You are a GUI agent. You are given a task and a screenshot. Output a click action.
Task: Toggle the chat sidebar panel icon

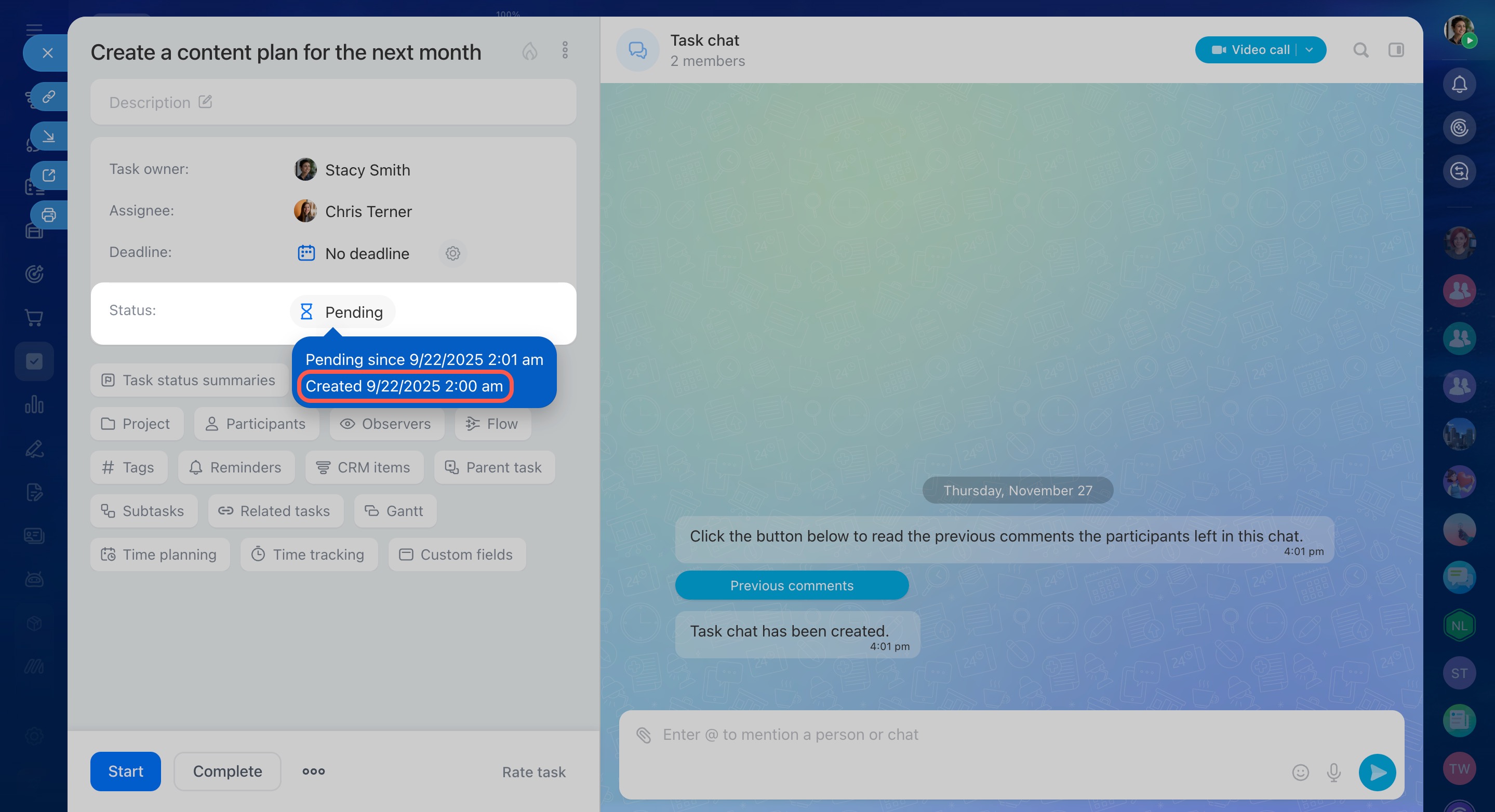point(1396,50)
